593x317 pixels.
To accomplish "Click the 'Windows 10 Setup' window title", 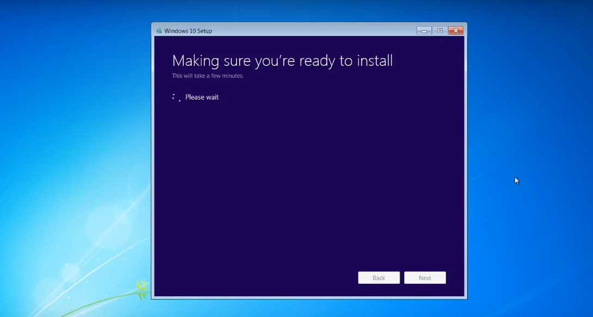I will [x=188, y=31].
